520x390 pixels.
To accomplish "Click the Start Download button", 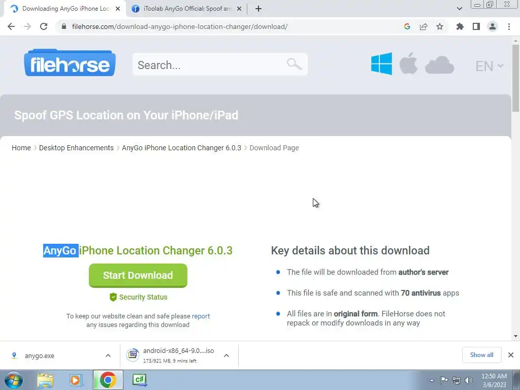I will pyautogui.click(x=138, y=275).
